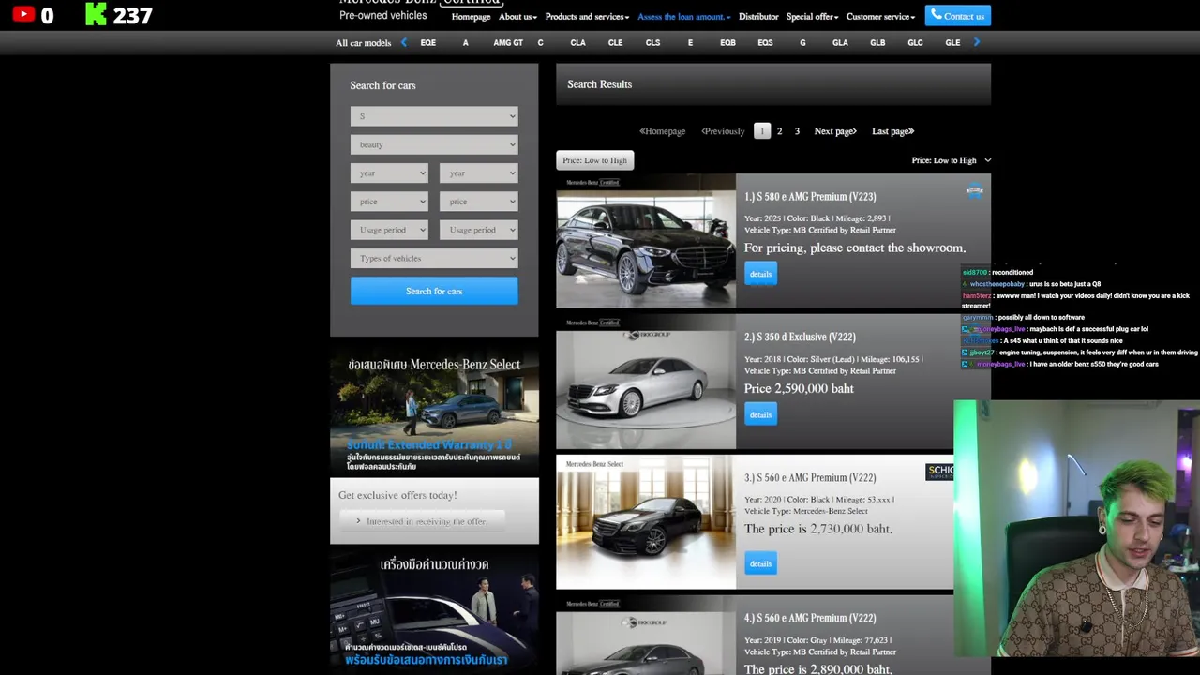Open the Customer service menu
Image resolution: width=1200 pixels, height=675 pixels.
pos(880,17)
